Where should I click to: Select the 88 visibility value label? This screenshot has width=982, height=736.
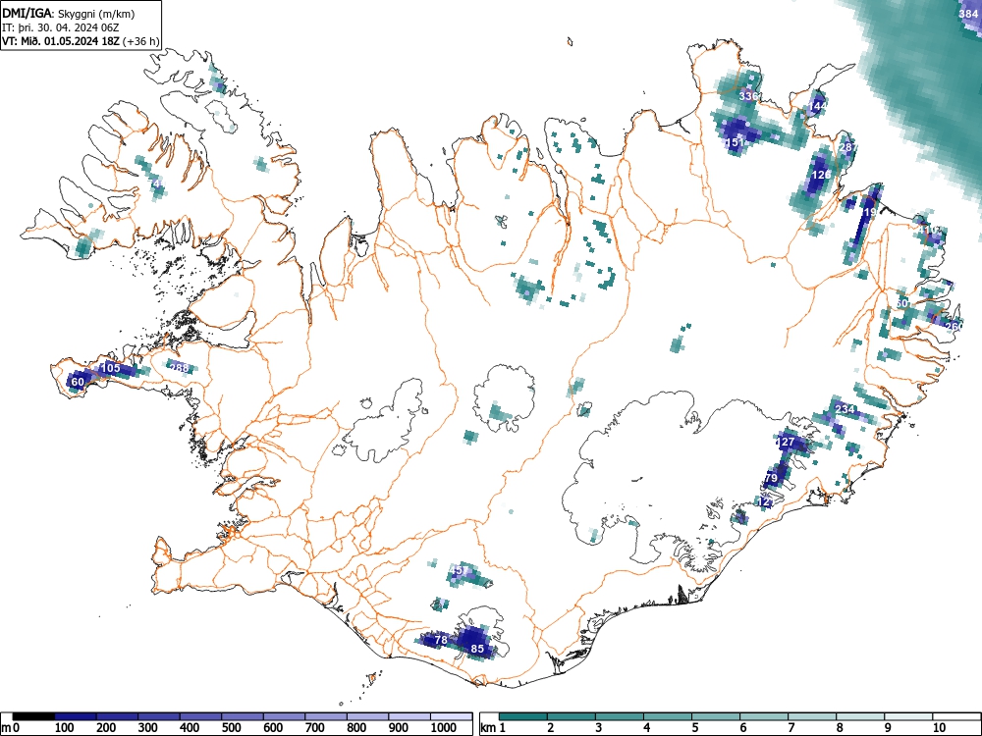point(179,368)
